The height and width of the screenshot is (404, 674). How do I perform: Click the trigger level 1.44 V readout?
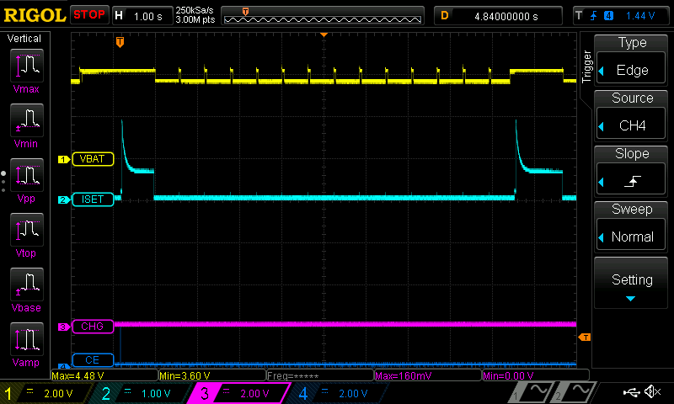(x=640, y=16)
